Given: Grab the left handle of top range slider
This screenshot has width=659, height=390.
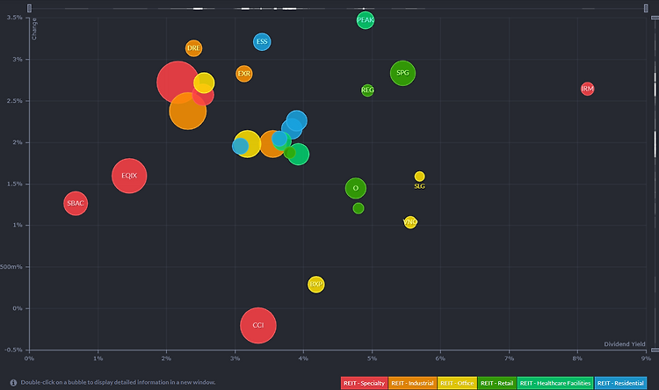Looking at the screenshot, I should 29,8.
